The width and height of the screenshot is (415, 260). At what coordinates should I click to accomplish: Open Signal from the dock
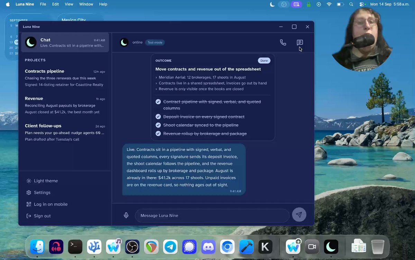(189, 247)
